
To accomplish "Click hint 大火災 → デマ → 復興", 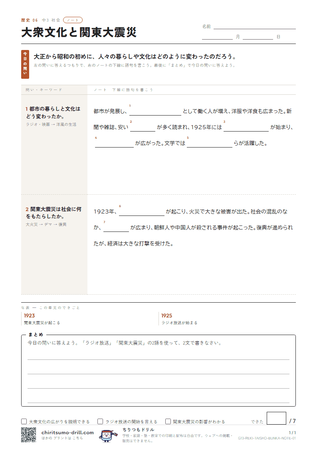I will click(46, 225).
